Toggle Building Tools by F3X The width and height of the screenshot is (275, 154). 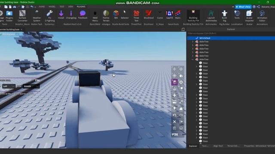pyautogui.click(x=193, y=16)
